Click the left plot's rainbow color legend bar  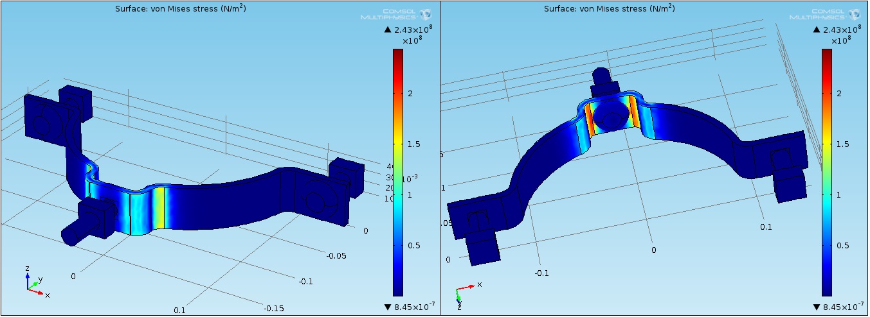point(398,172)
